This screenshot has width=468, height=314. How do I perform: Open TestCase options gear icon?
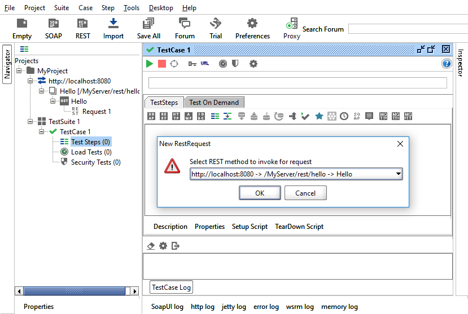click(253, 64)
